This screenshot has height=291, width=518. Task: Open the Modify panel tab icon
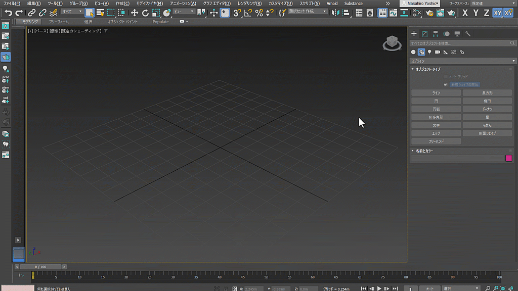(x=425, y=34)
